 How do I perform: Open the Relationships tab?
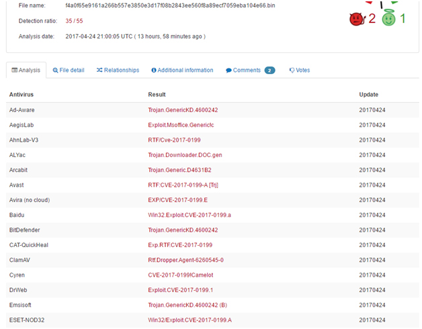pos(118,70)
